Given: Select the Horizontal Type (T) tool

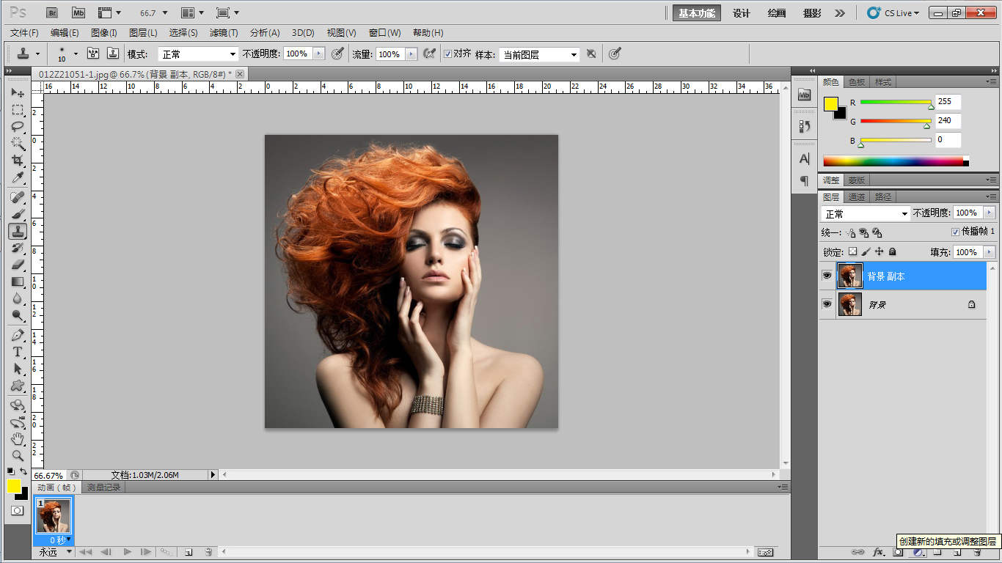Looking at the screenshot, I should (x=18, y=352).
